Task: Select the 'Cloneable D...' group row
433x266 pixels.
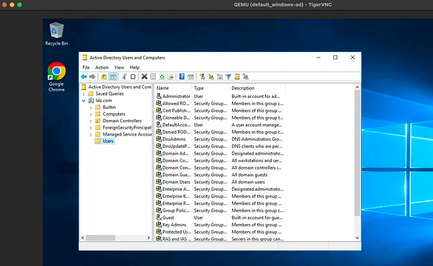Action: (x=220, y=118)
